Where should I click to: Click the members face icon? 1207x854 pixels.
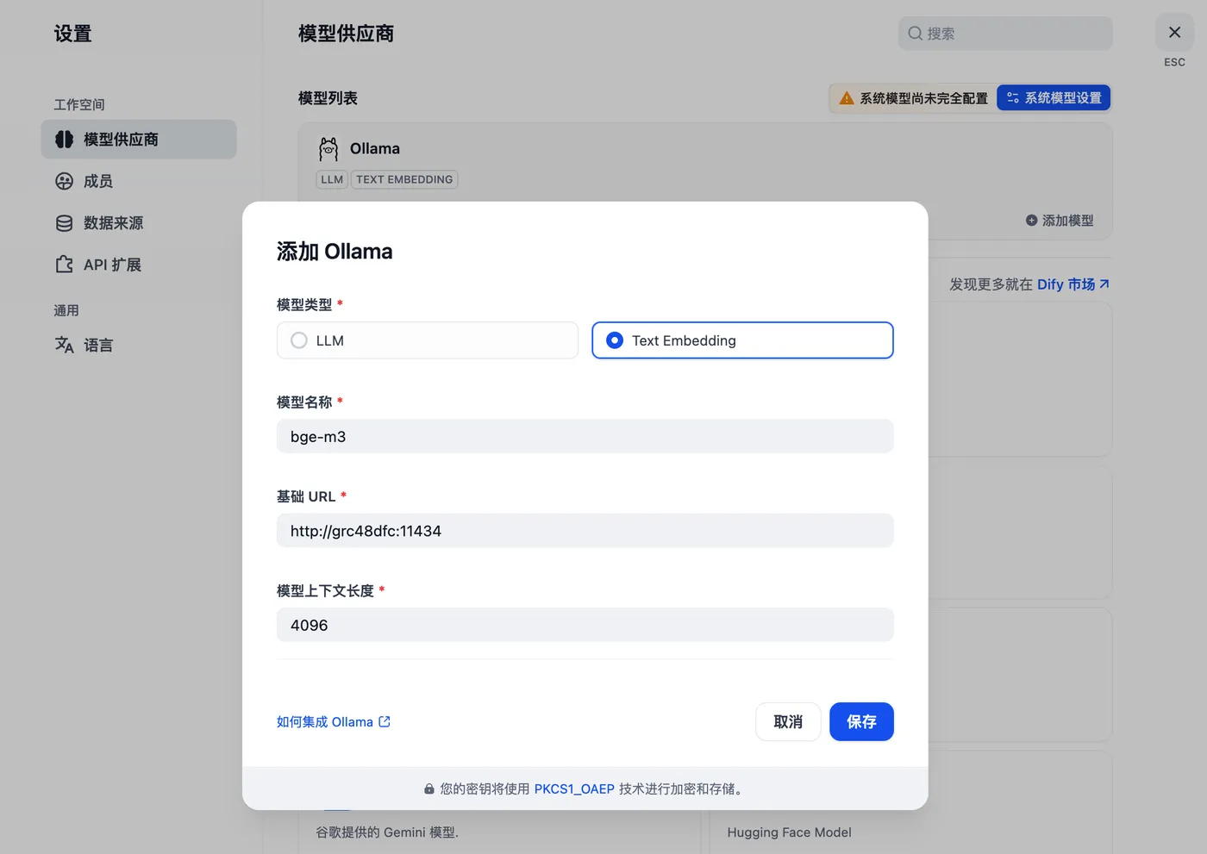(x=65, y=181)
